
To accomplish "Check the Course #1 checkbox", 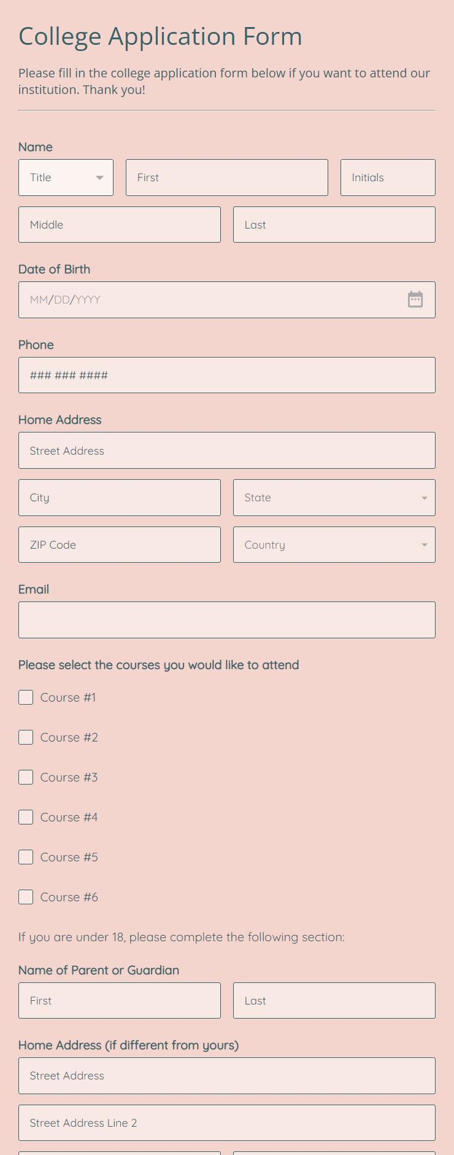I will [x=26, y=697].
